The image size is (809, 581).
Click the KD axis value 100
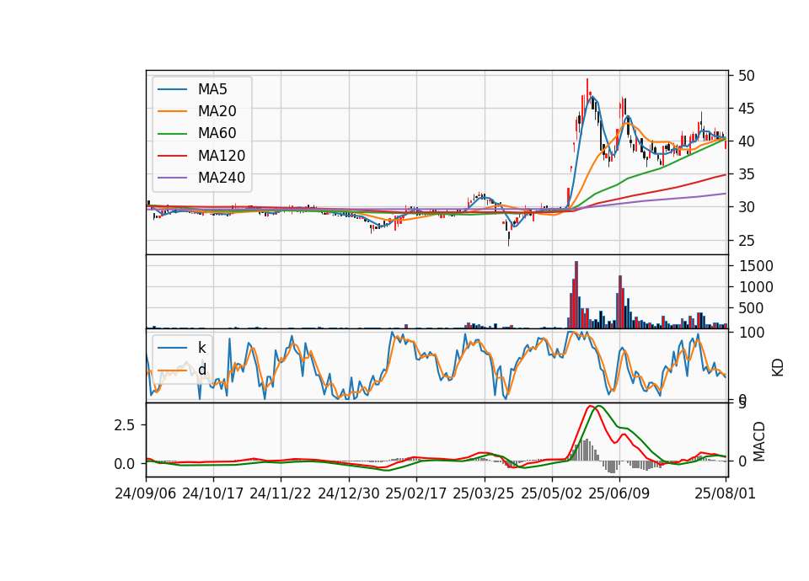(751, 333)
